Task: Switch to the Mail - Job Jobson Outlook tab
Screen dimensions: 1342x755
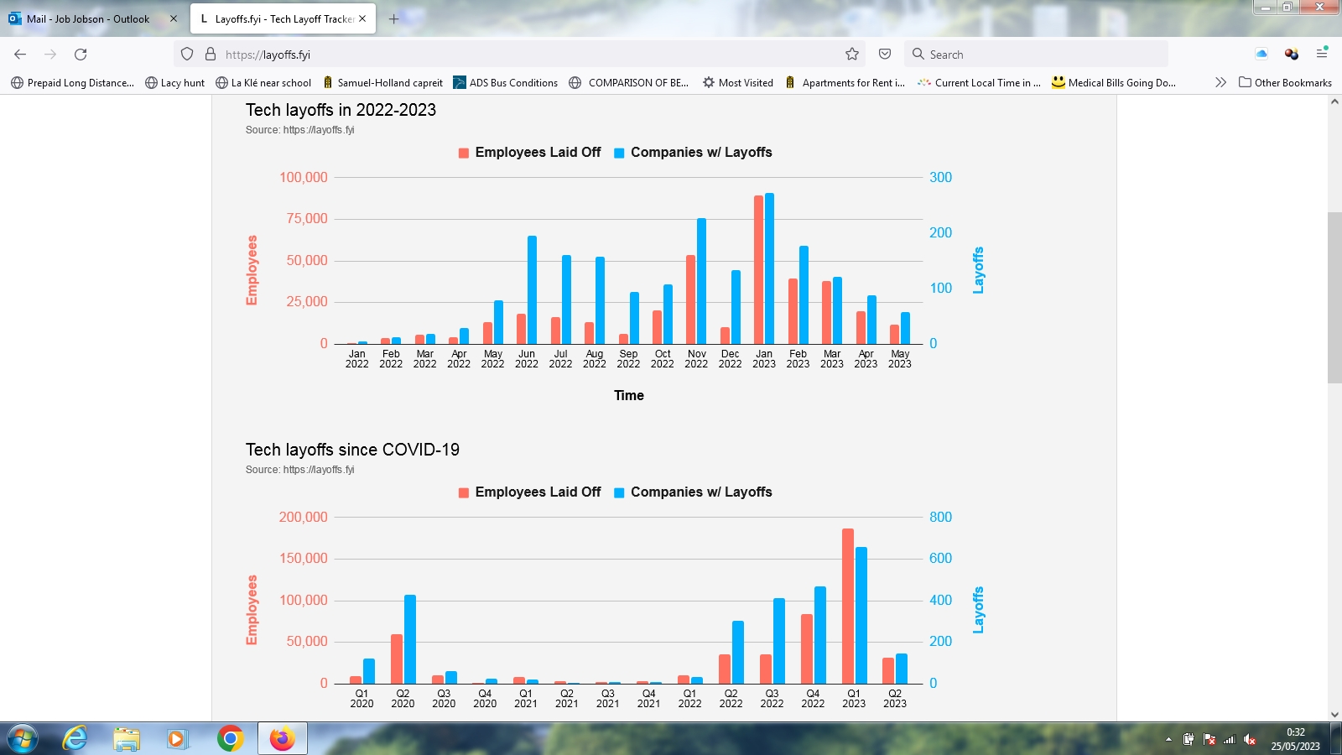Action: click(x=87, y=18)
